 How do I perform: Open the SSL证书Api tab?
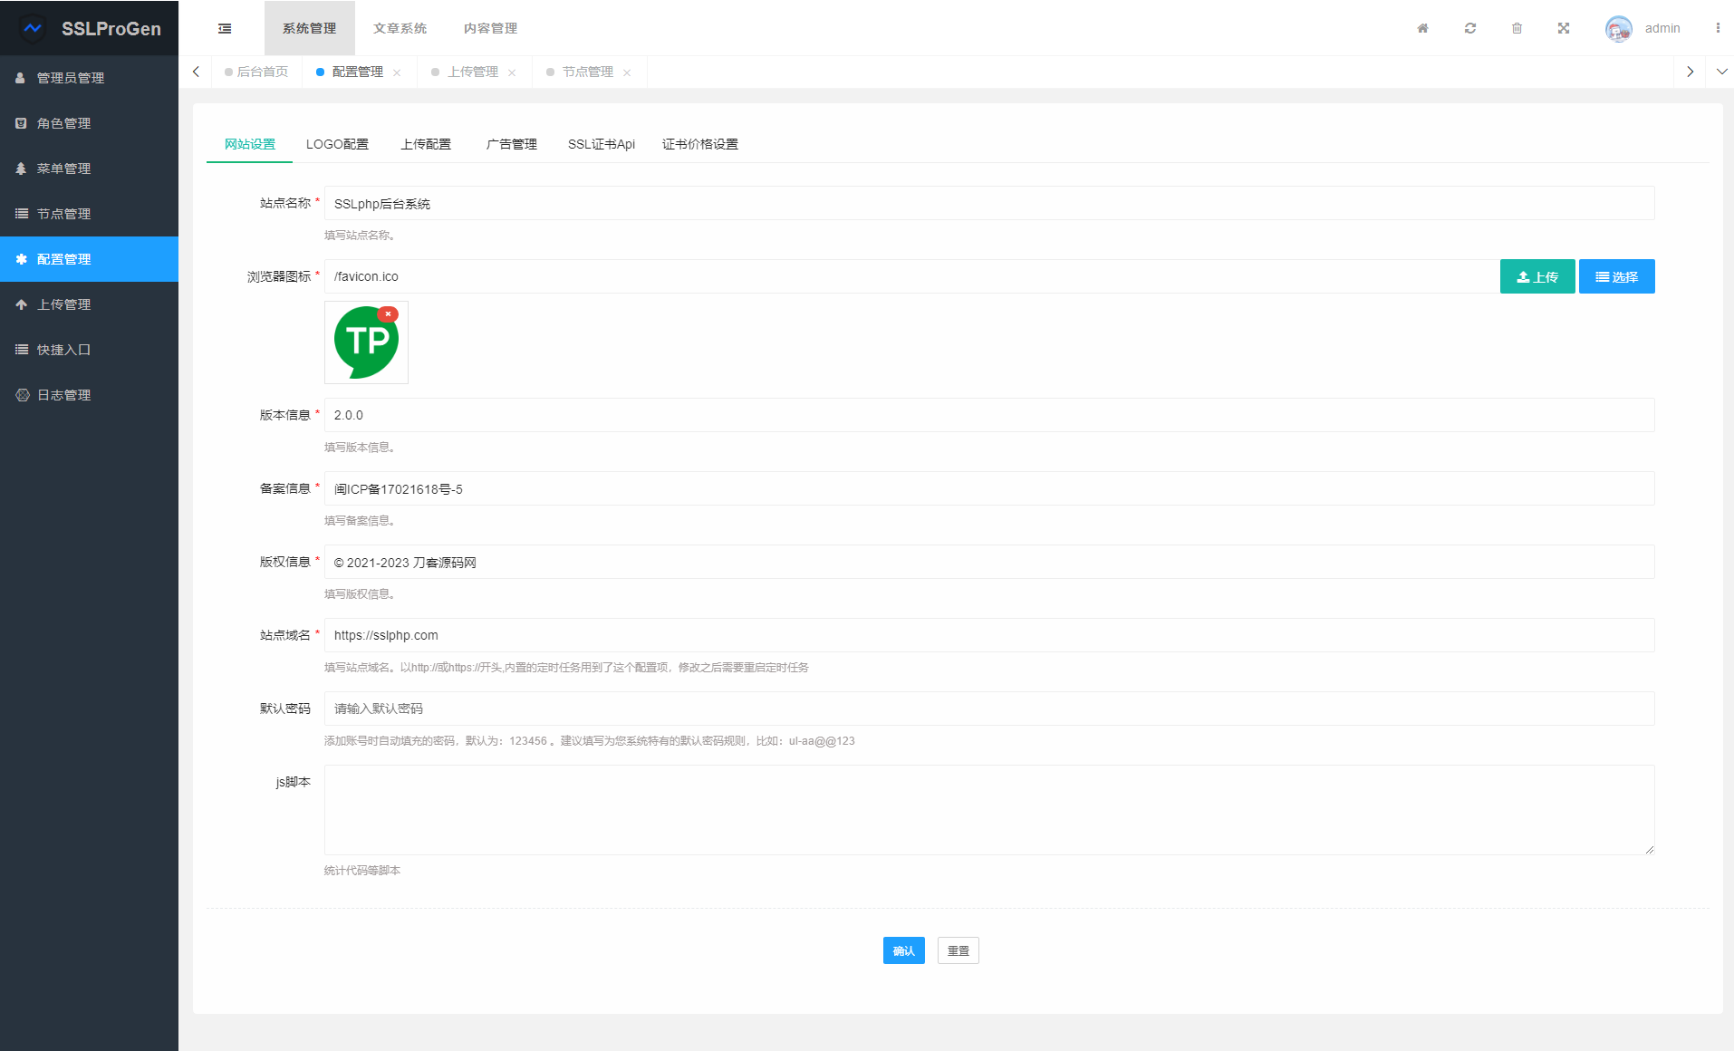click(601, 144)
